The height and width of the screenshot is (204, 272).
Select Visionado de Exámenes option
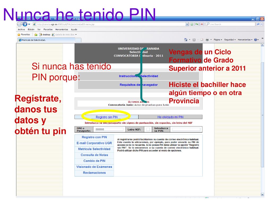[94, 167]
